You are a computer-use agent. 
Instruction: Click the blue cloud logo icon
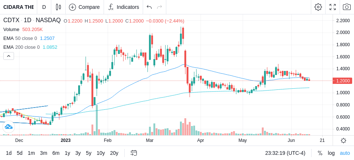coord(8,127)
